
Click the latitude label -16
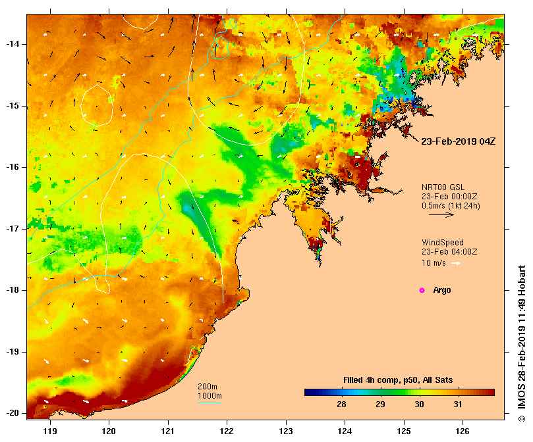[13, 167]
